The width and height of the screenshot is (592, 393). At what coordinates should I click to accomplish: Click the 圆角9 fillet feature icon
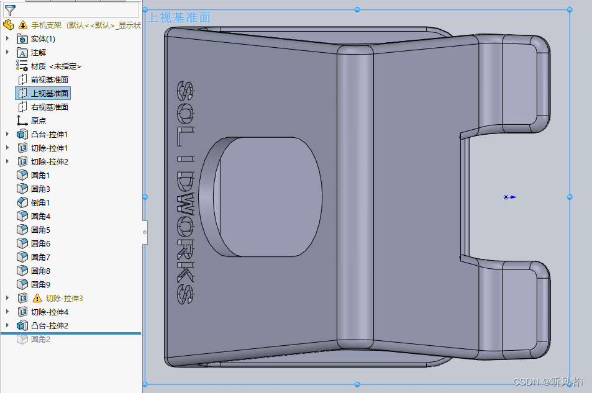coord(21,284)
